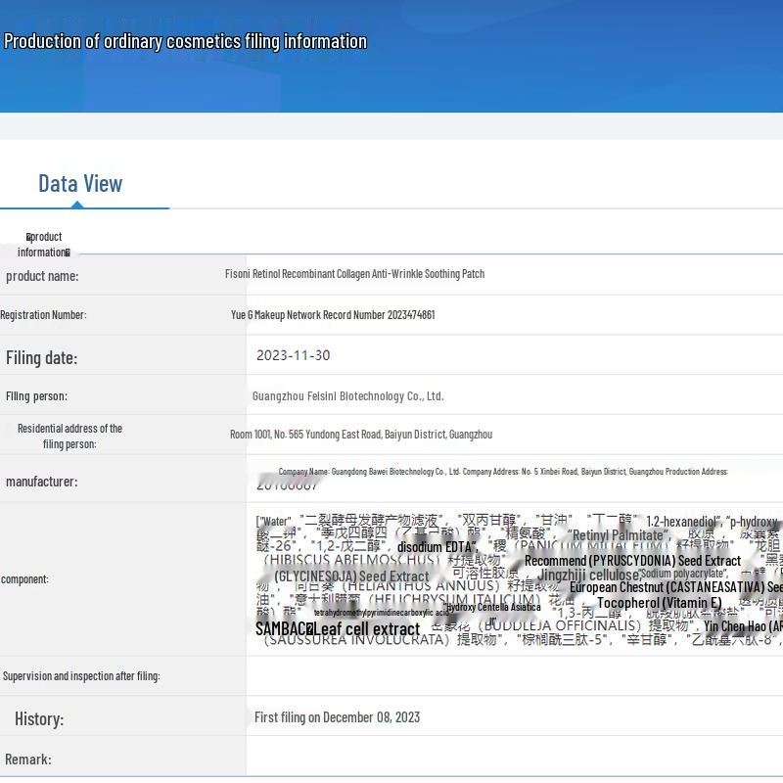Open the Data View tab
783x783 pixels.
click(x=80, y=183)
